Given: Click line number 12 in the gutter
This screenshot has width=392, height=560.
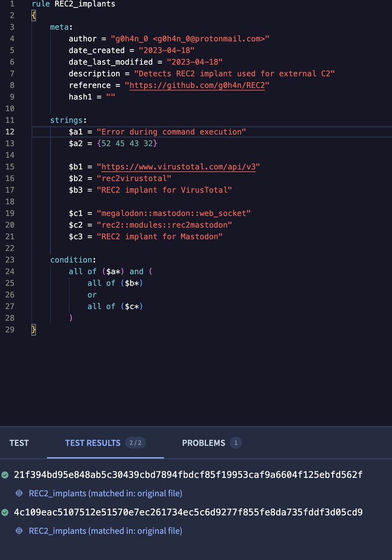Looking at the screenshot, I should click(10, 132).
